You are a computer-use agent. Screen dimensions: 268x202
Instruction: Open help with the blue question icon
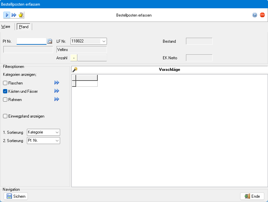click(255, 15)
